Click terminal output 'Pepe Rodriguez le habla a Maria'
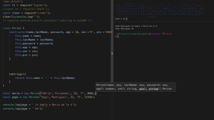Image resolution: width=214 pixels, height=120 pixels. coord(136,26)
